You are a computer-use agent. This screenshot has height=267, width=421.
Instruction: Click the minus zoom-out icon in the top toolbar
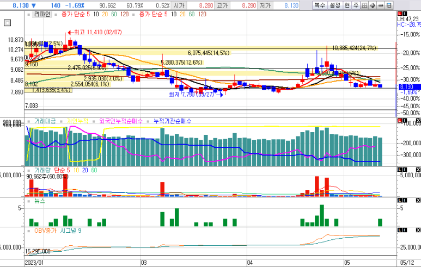(381, 5)
